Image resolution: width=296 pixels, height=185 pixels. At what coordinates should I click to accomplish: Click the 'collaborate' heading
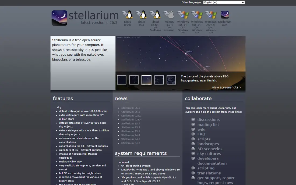click(198, 98)
